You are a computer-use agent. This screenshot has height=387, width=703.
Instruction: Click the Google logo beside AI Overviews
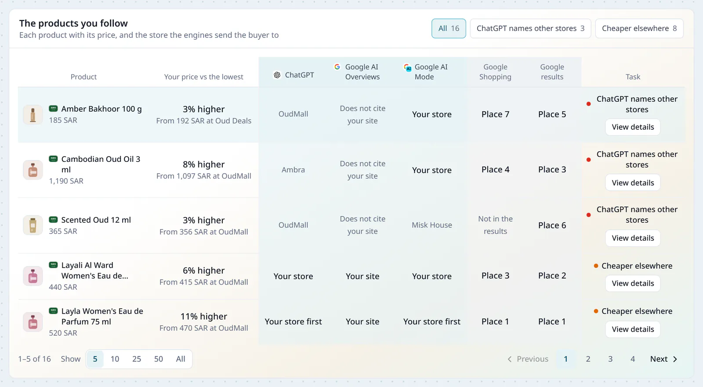click(337, 67)
